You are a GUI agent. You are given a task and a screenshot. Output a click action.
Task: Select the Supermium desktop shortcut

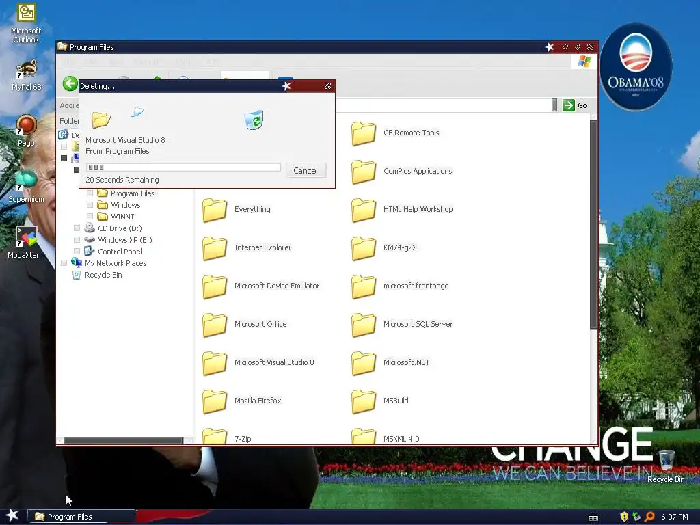[26, 187]
